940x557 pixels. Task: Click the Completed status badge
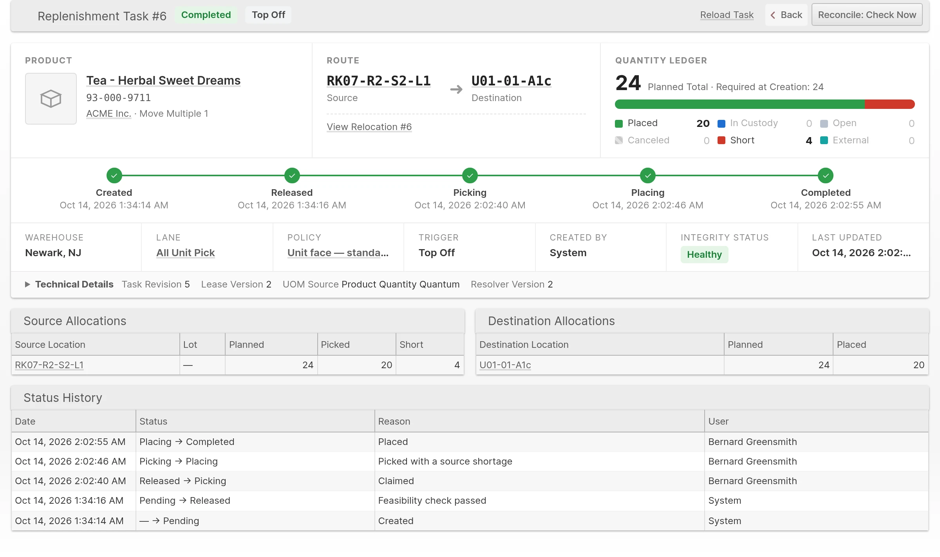pos(206,15)
